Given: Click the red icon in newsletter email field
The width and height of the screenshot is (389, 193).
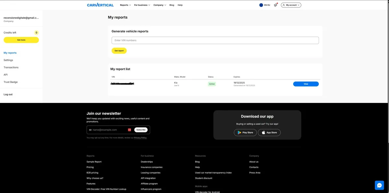Looking at the screenshot, I should tap(129, 130).
